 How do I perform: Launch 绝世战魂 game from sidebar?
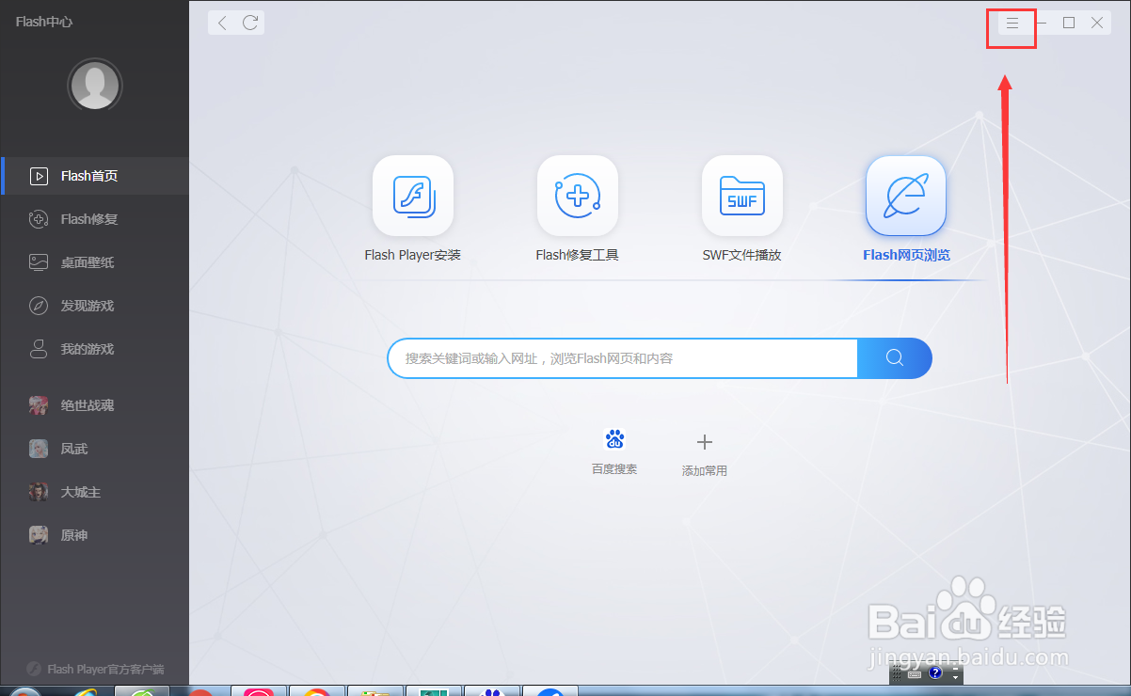95,405
